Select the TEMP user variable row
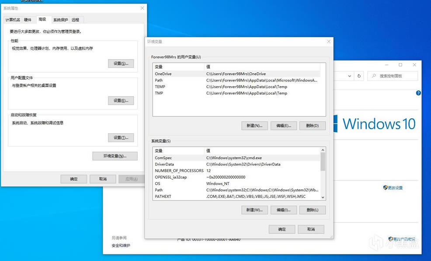 click(236, 87)
